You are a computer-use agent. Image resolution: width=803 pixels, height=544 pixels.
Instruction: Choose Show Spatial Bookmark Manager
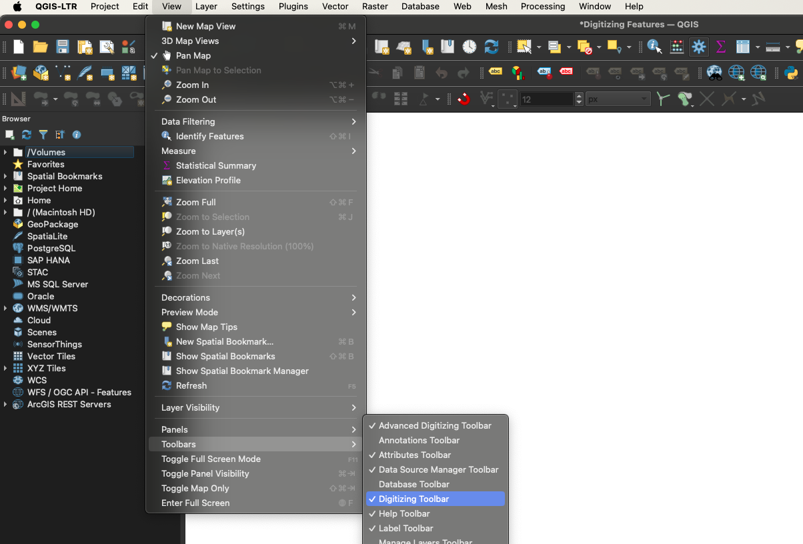point(255,371)
